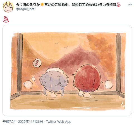Open the Twitter Web App source link
134x125 pixels.
coord(59,121)
